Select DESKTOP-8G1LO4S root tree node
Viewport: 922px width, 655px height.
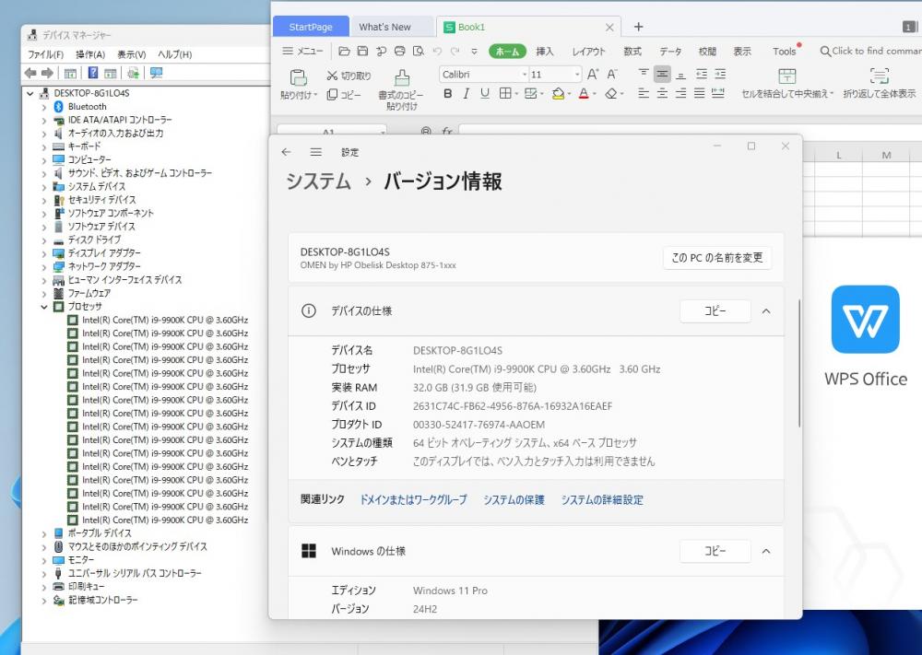click(91, 93)
